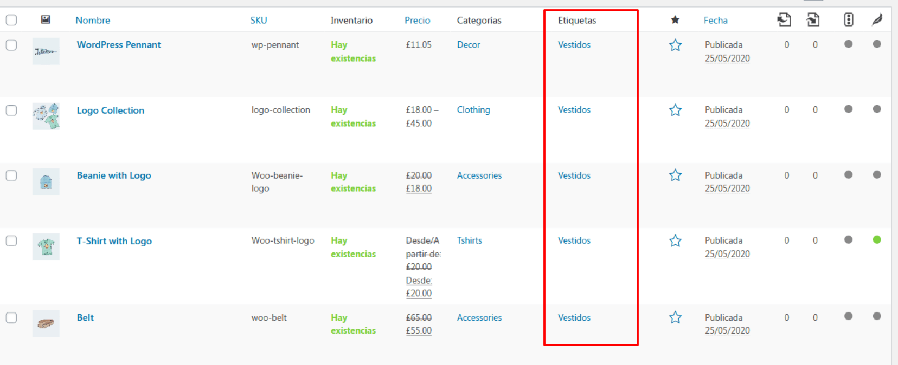
Task: Toggle featured star for Beanie with Logo
Action: (x=675, y=175)
